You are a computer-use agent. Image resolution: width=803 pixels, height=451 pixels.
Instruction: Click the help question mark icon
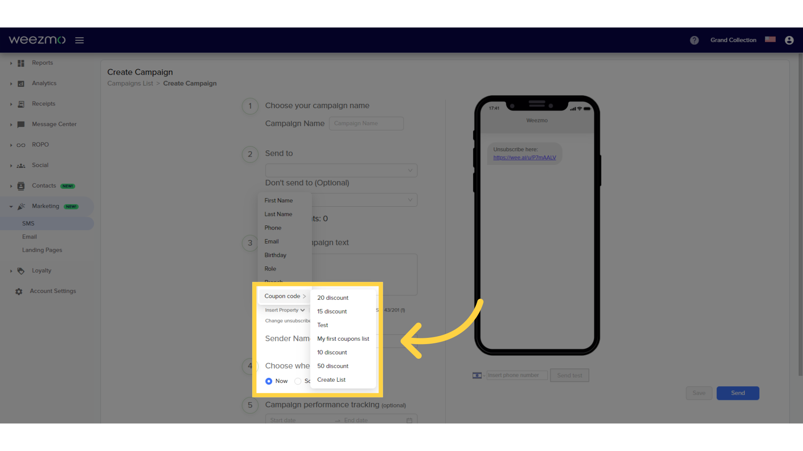click(694, 40)
